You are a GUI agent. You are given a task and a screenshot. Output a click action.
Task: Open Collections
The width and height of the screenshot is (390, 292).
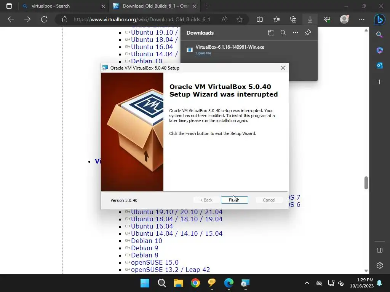click(293, 19)
